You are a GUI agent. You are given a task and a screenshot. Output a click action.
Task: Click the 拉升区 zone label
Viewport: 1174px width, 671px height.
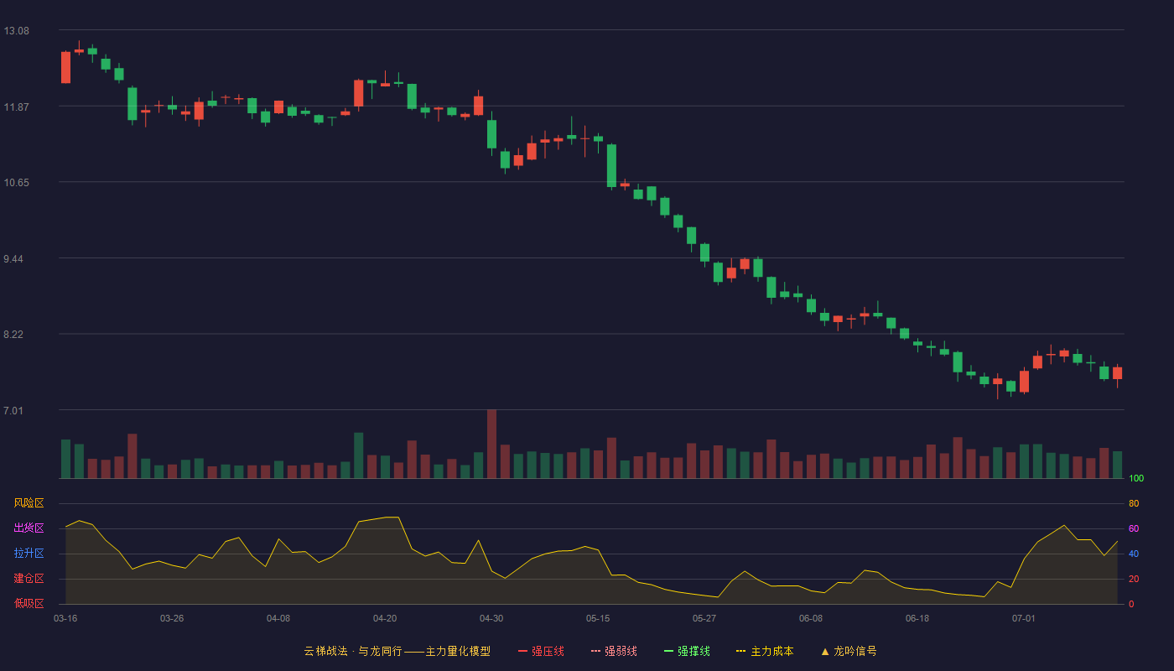click(x=29, y=554)
